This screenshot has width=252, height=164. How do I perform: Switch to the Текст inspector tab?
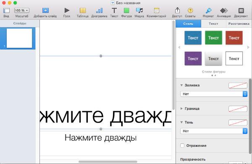pos(213,23)
